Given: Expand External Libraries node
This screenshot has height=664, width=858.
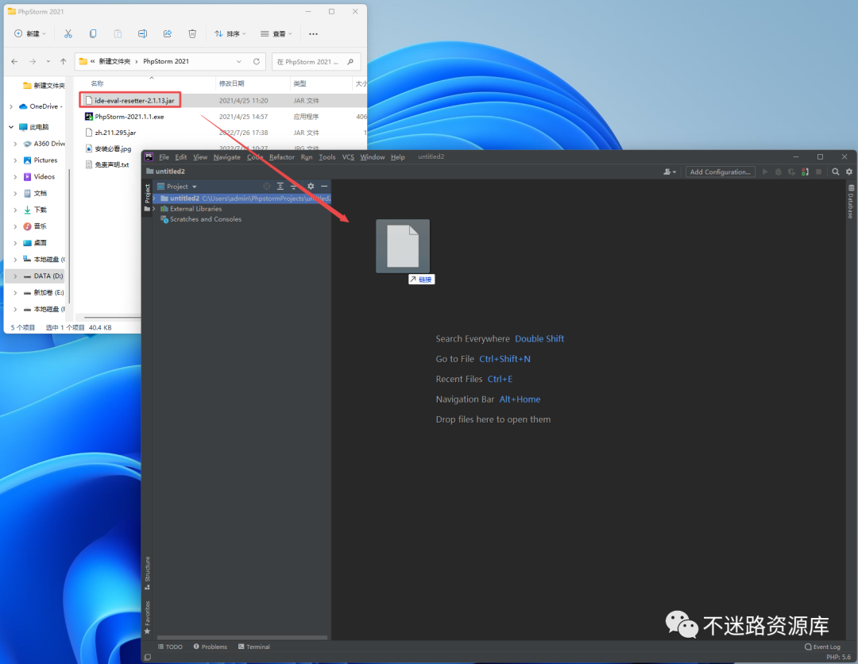Looking at the screenshot, I should [x=154, y=209].
